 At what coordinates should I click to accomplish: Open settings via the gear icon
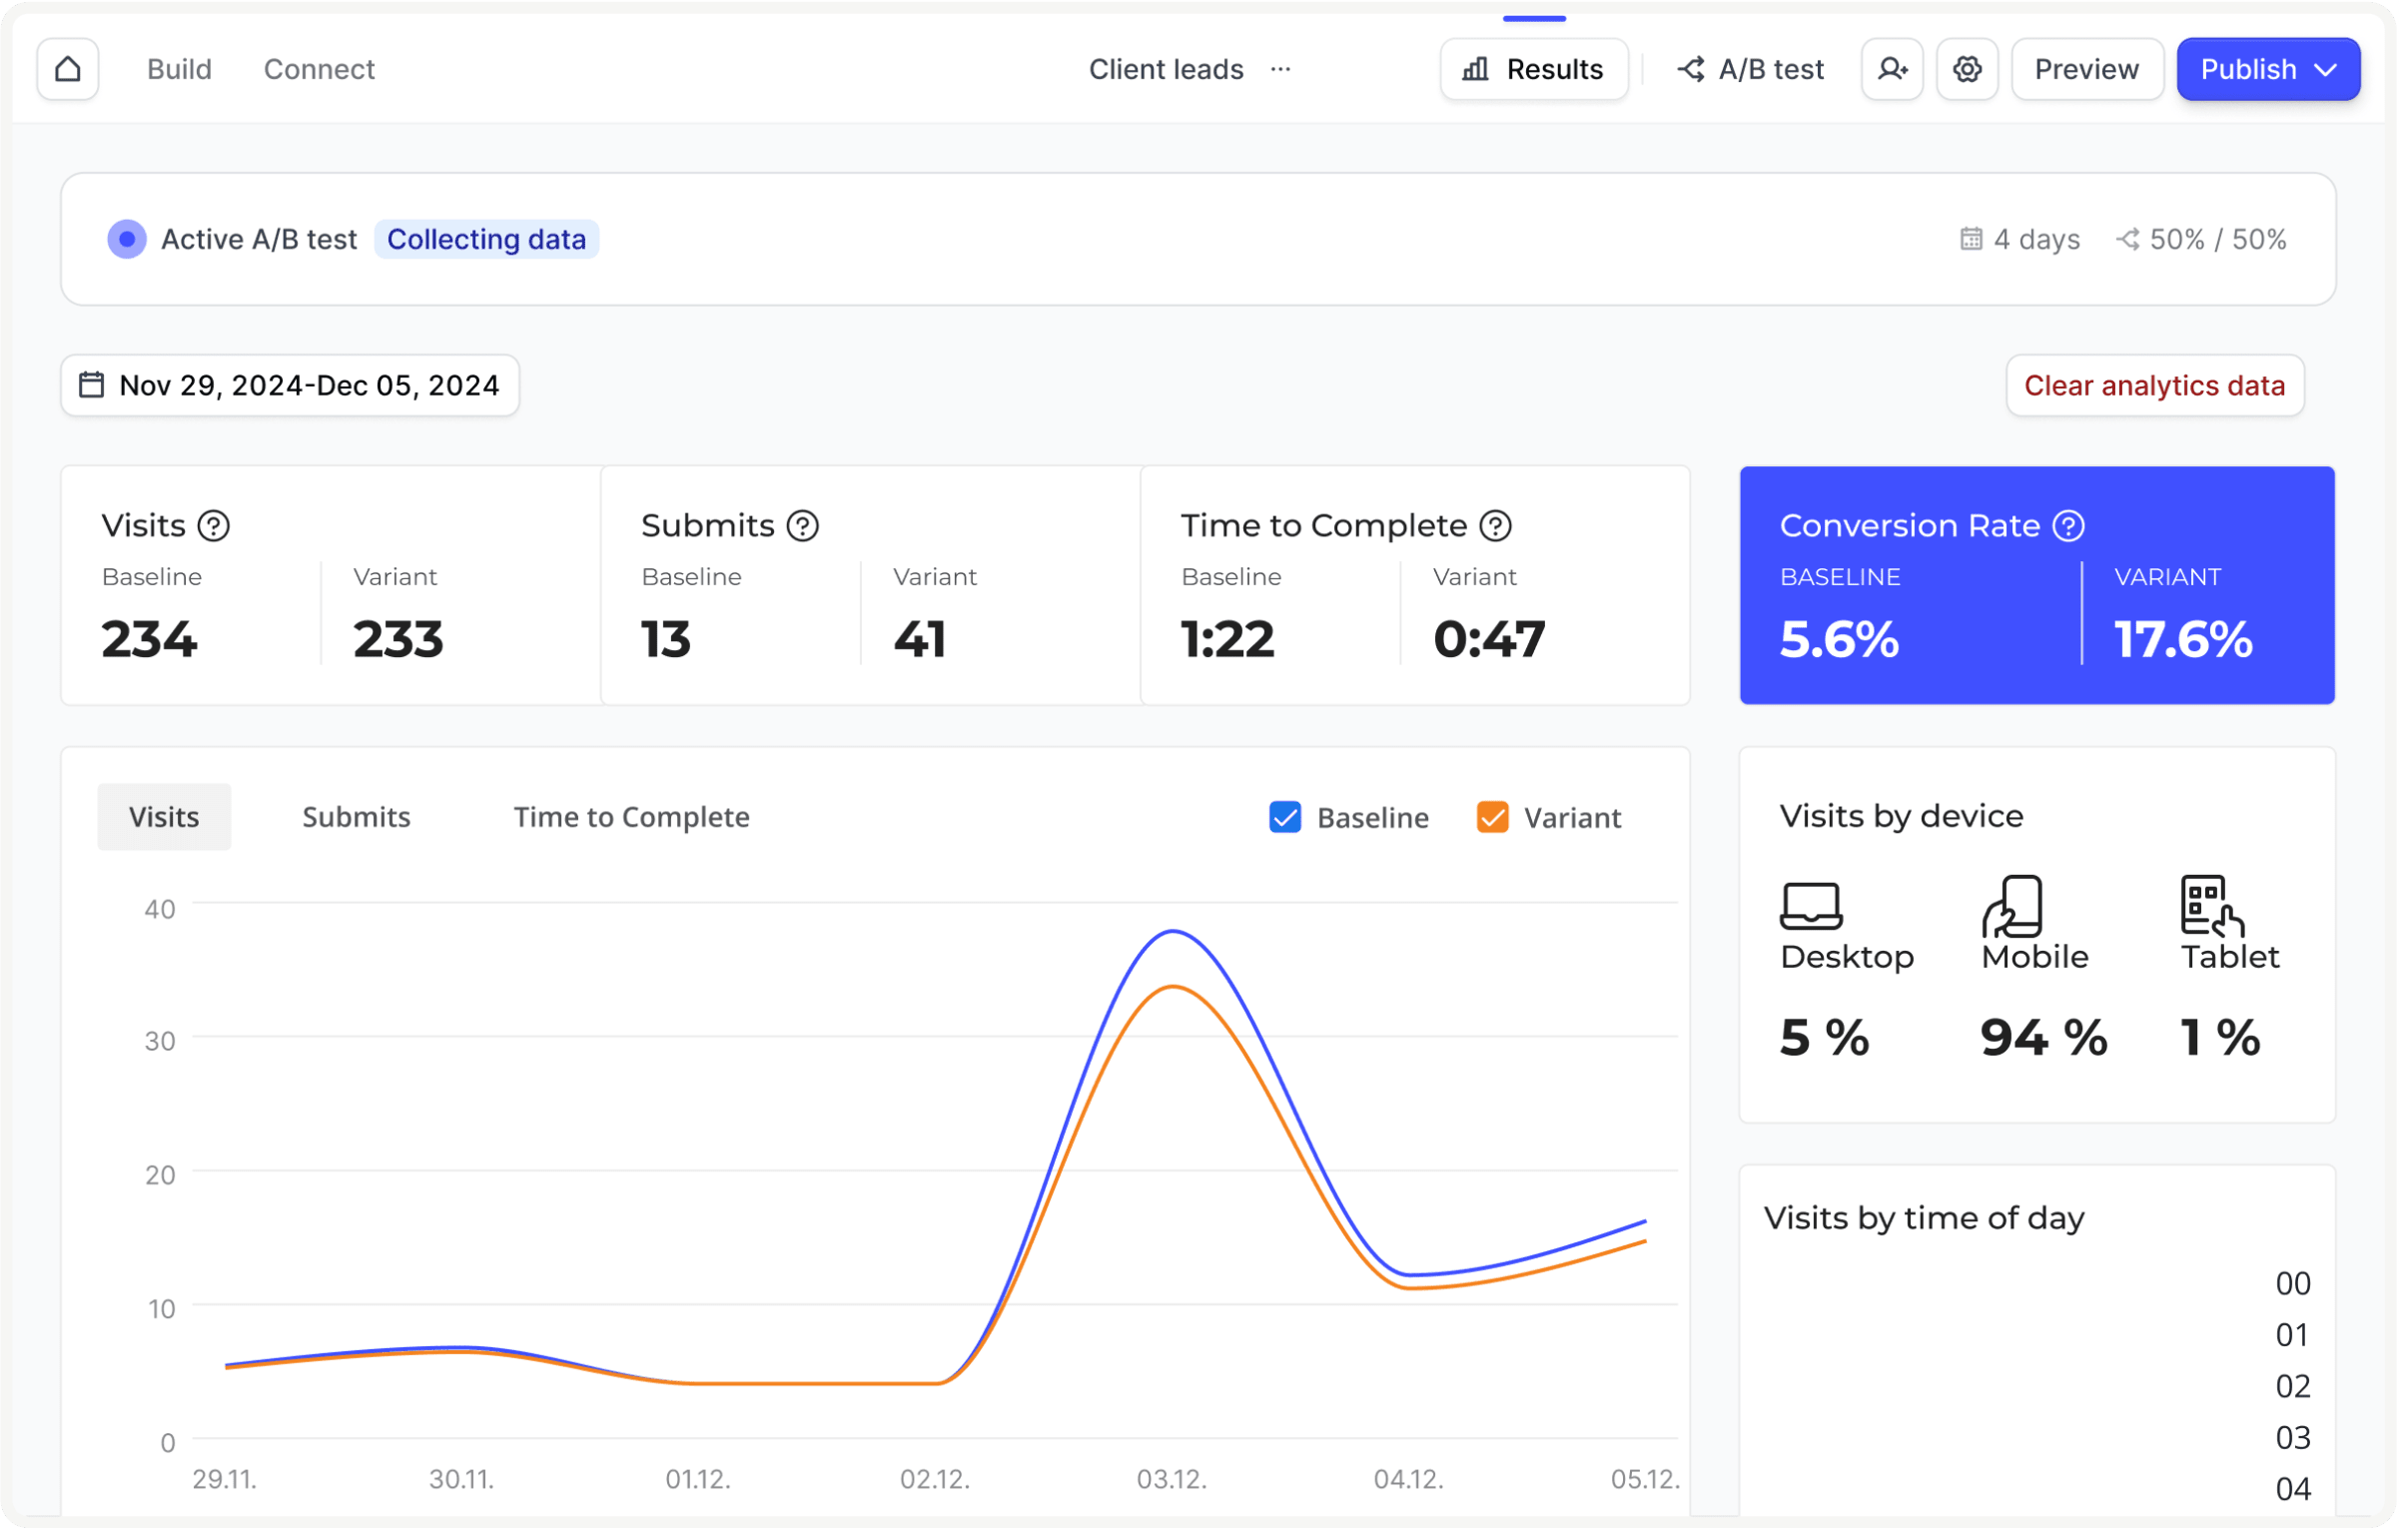click(1967, 69)
